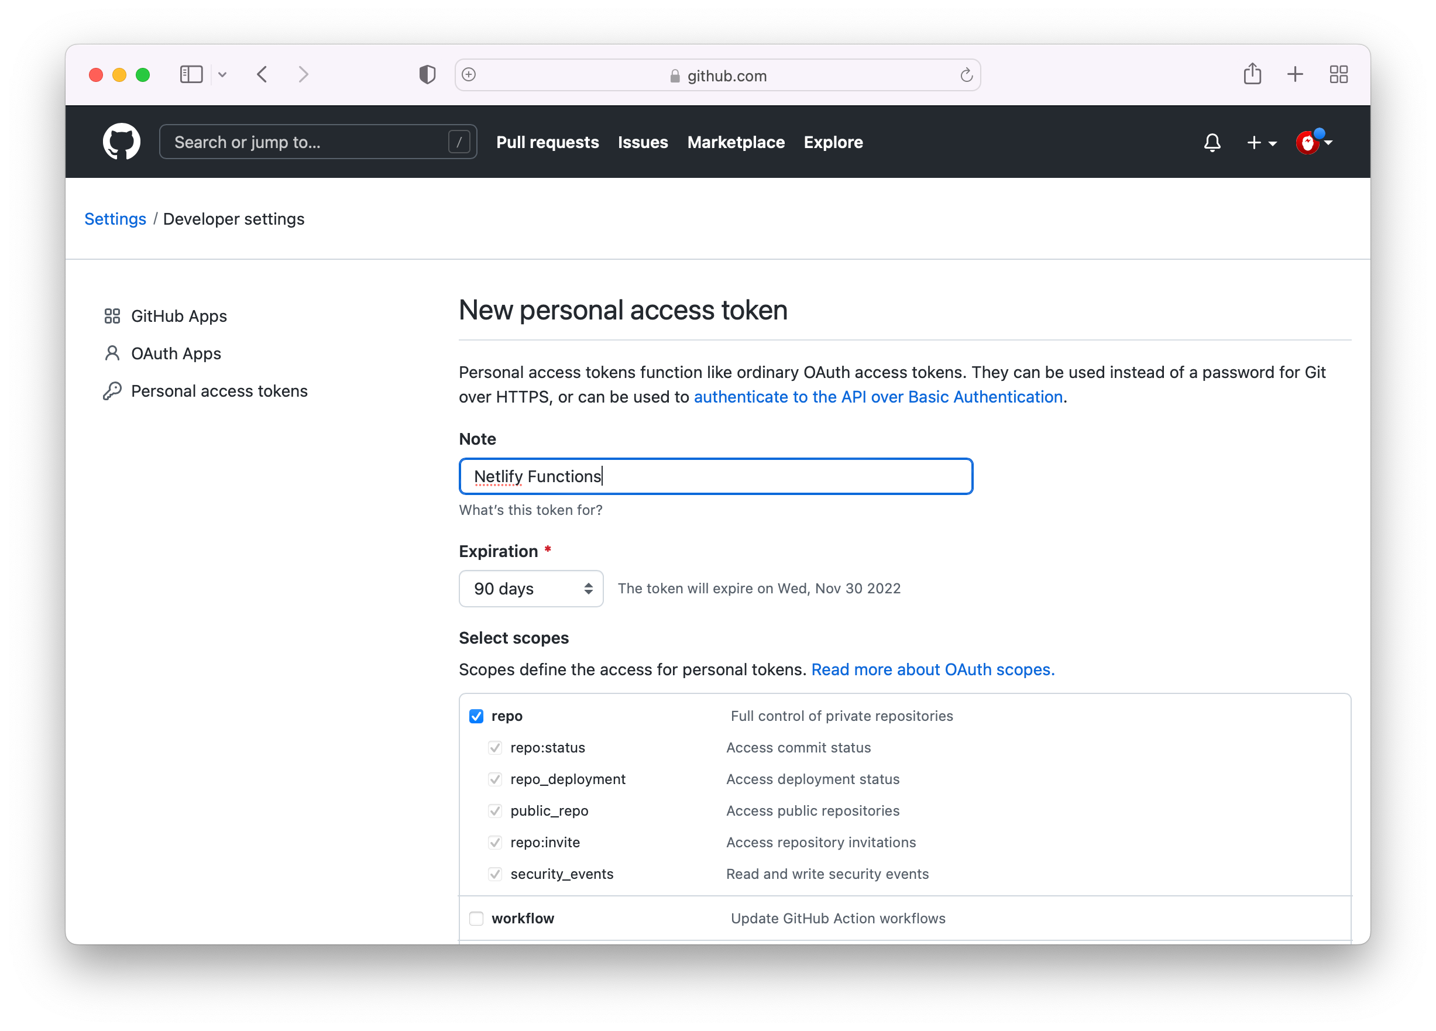Expand the sidebar tab group chevron
1436x1031 pixels.
click(222, 75)
